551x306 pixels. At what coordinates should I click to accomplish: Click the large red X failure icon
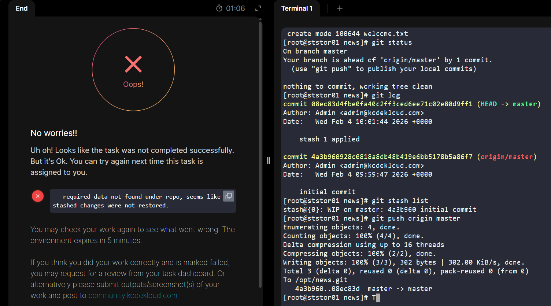[133, 64]
